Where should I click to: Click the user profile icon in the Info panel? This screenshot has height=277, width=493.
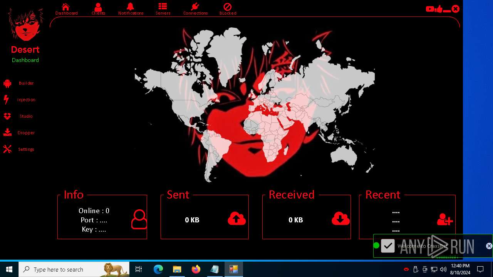(139, 219)
